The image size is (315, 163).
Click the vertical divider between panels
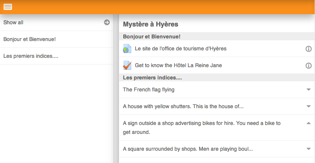pos(116,89)
